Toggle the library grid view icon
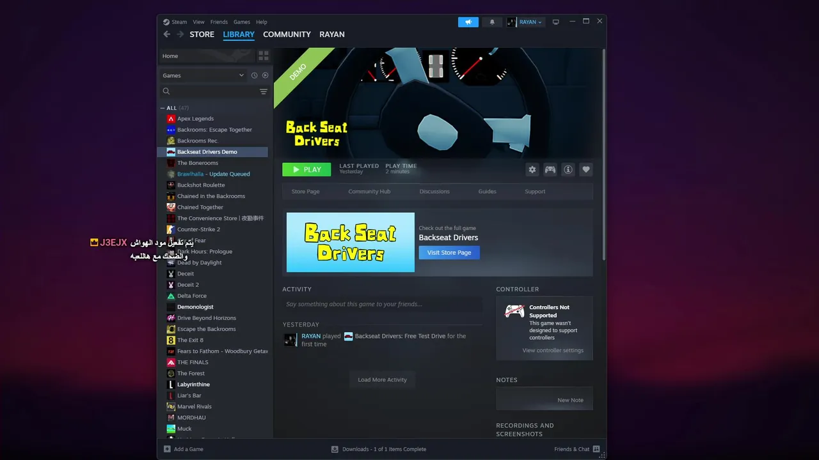Image resolution: width=819 pixels, height=460 pixels. click(264, 56)
